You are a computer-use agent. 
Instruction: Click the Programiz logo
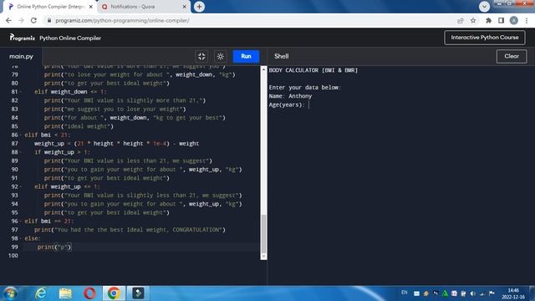pos(23,38)
